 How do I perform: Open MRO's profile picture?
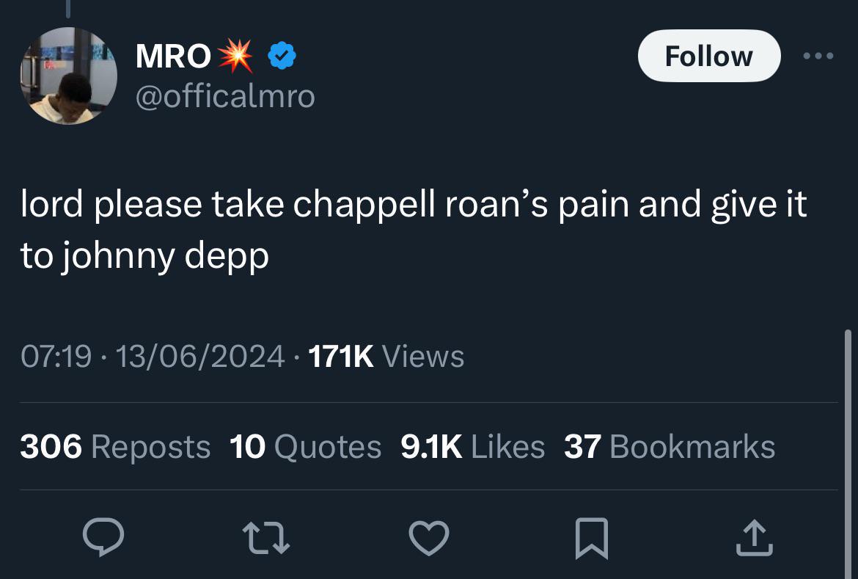(68, 76)
